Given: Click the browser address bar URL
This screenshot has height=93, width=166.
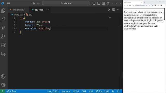Looking at the screenshot, I should click(140, 5).
